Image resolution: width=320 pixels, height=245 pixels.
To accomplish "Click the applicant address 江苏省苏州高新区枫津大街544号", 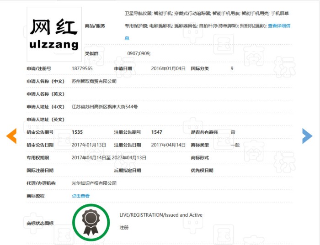I will coord(105,107).
